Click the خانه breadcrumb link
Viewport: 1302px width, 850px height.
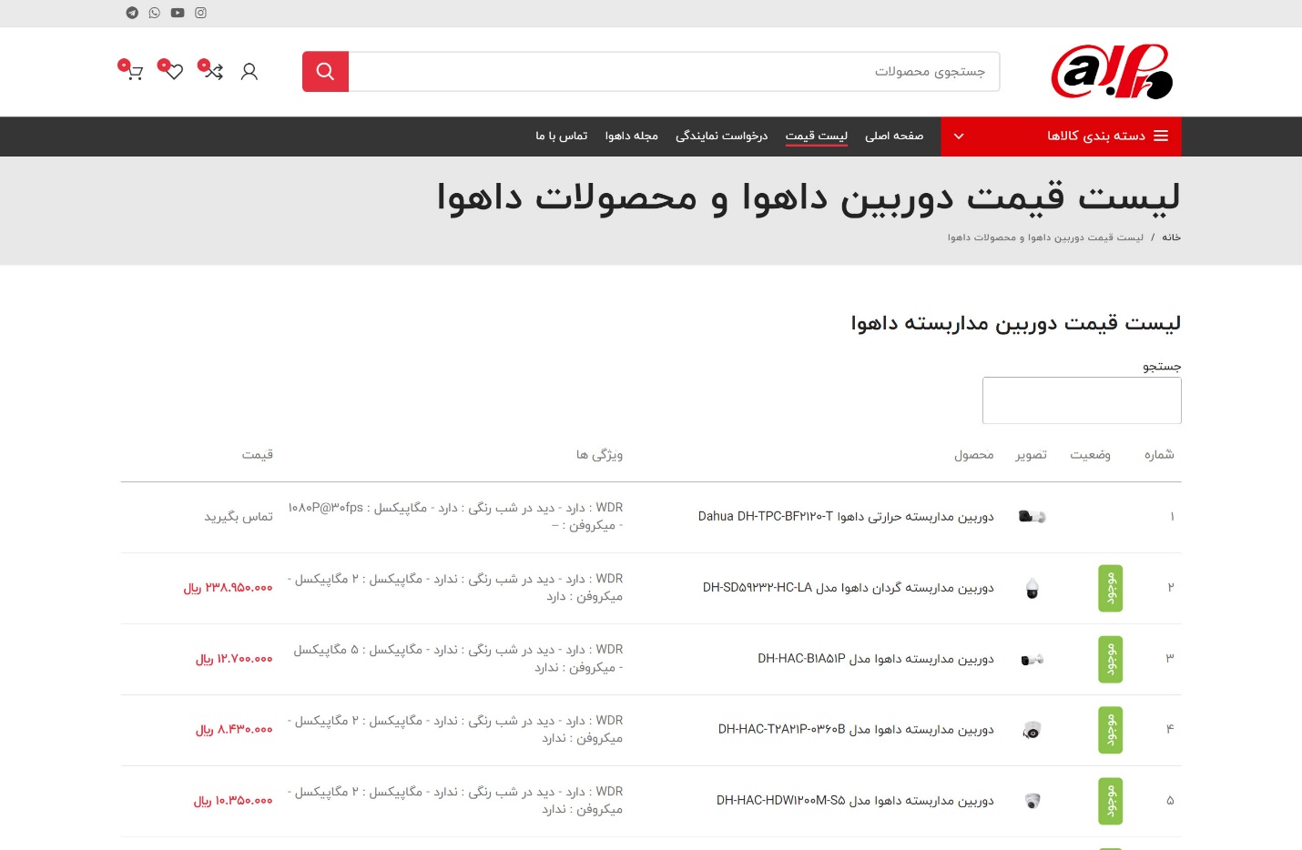pos(1170,237)
